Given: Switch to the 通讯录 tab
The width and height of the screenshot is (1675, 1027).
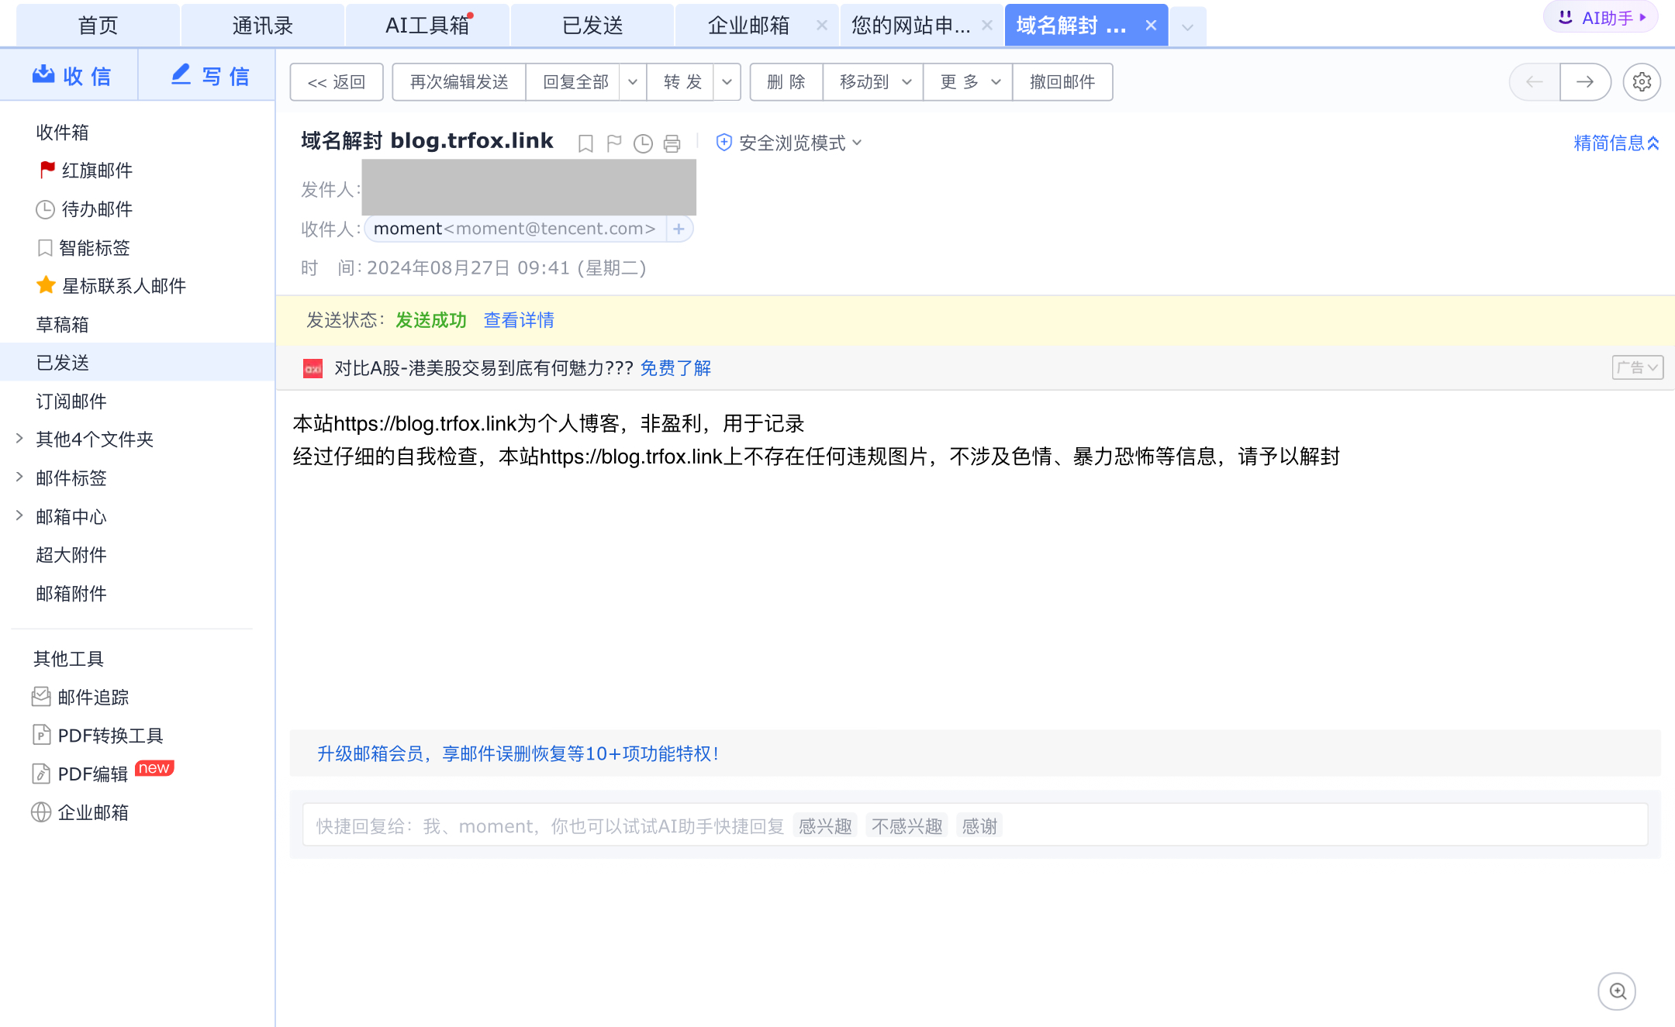Looking at the screenshot, I should tap(262, 24).
